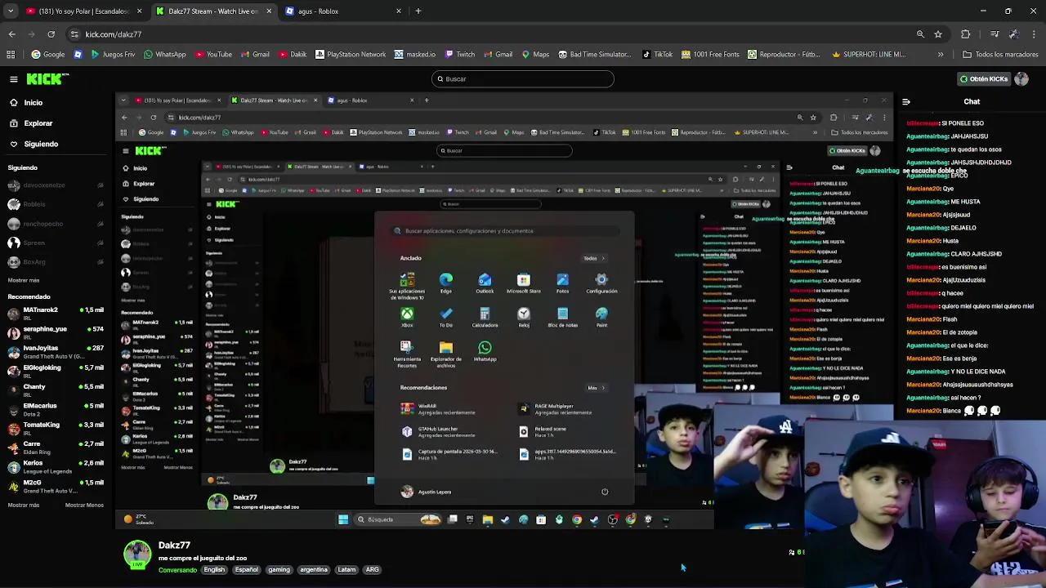
Task: Click the Dakz77 streamer avatar below the video
Action: point(137,555)
